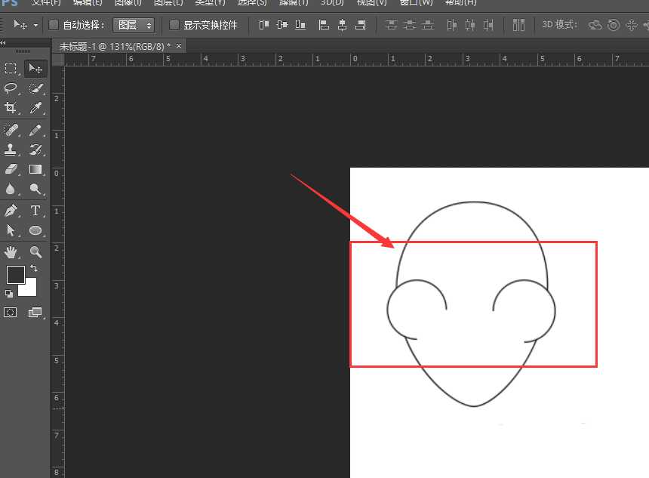Toggle Quick Mask mode
Screen dimensions: 649x478
11,312
